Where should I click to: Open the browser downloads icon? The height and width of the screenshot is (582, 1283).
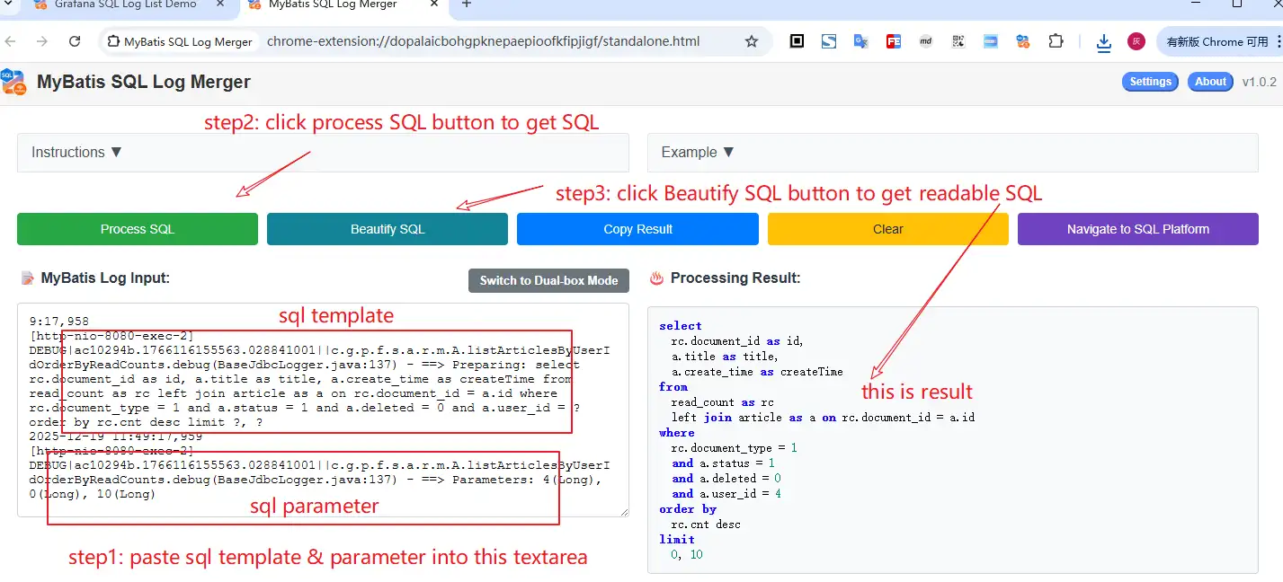pyautogui.click(x=1103, y=42)
